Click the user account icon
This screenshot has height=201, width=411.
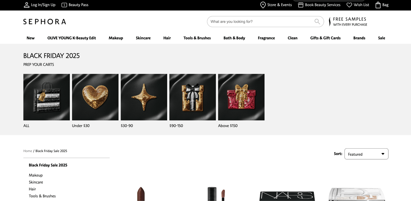[x=26, y=5]
